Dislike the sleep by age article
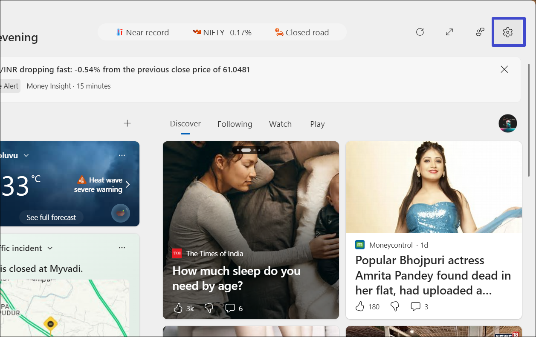536x337 pixels. pos(209,308)
